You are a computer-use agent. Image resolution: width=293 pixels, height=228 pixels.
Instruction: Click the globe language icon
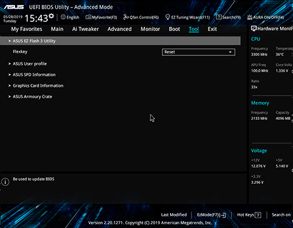pyautogui.click(x=63, y=17)
